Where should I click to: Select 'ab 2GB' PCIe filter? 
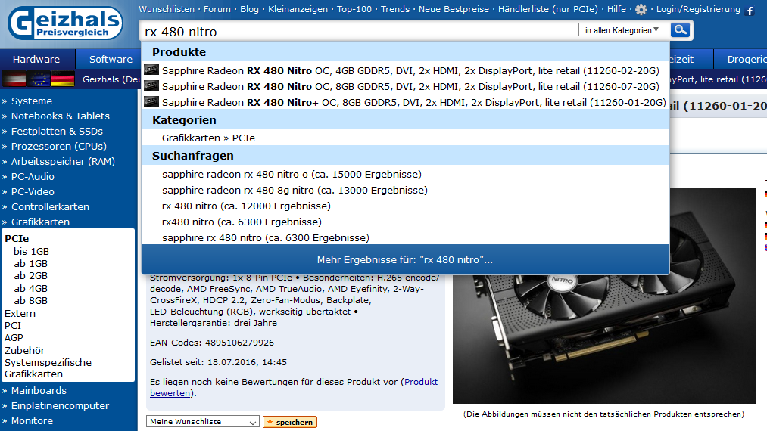pos(30,276)
